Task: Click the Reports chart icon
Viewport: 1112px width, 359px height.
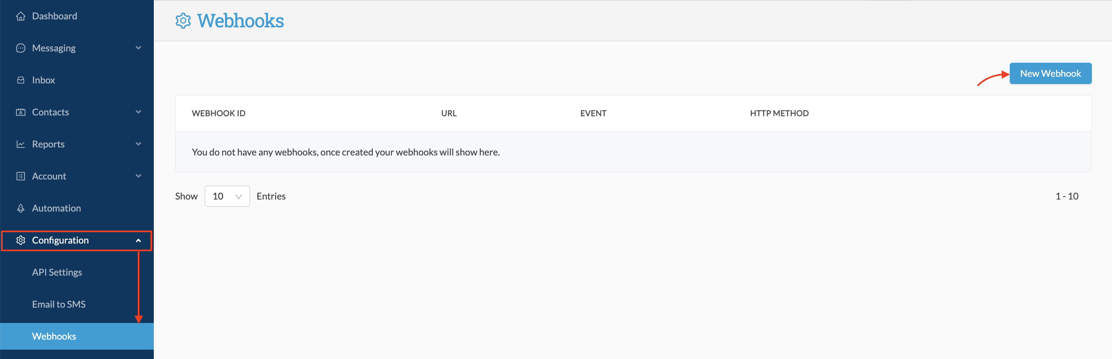Action: tap(21, 144)
